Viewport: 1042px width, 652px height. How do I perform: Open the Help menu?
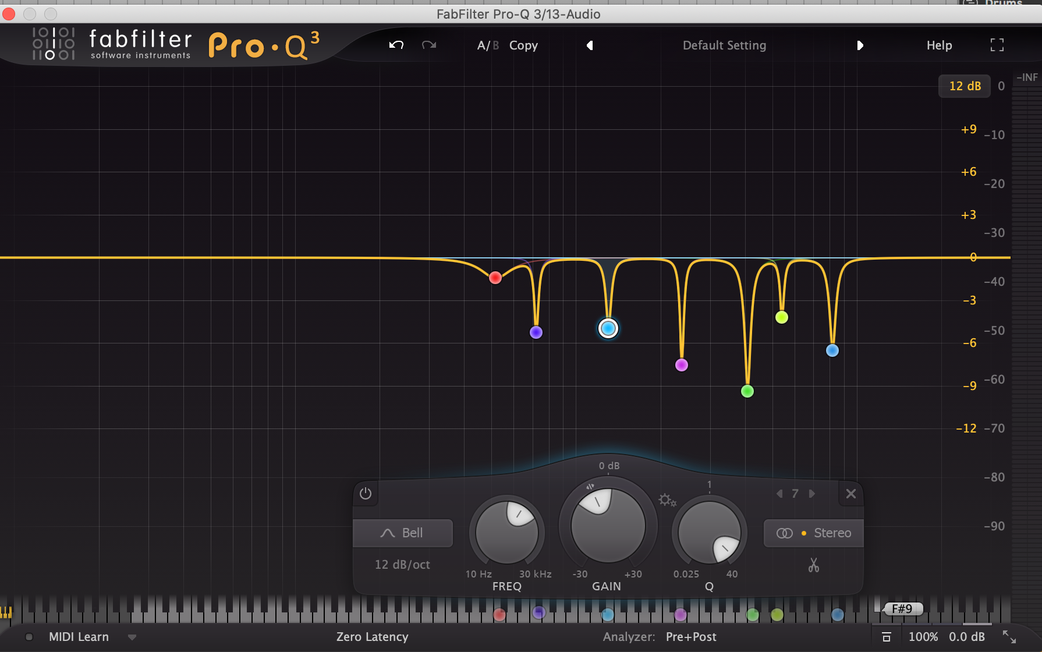click(x=939, y=45)
